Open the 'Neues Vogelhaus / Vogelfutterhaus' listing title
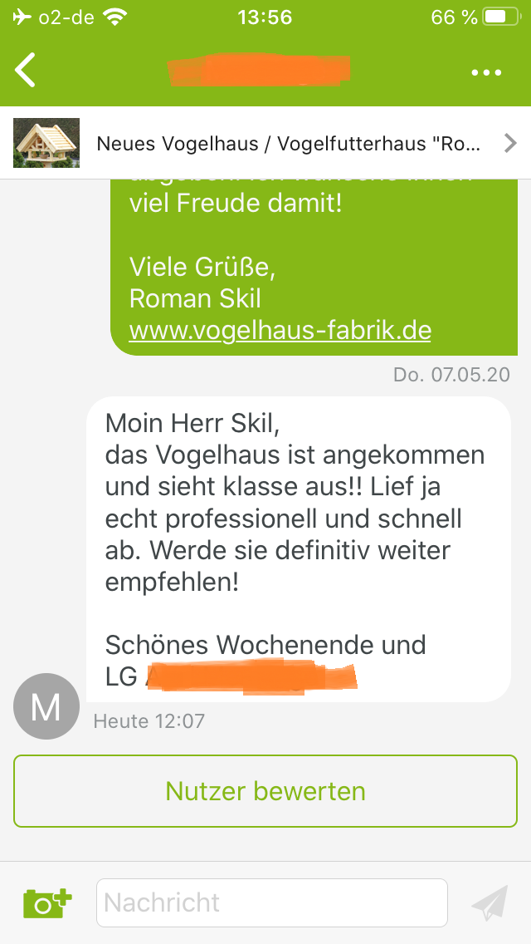The width and height of the screenshot is (531, 944). tap(288, 143)
